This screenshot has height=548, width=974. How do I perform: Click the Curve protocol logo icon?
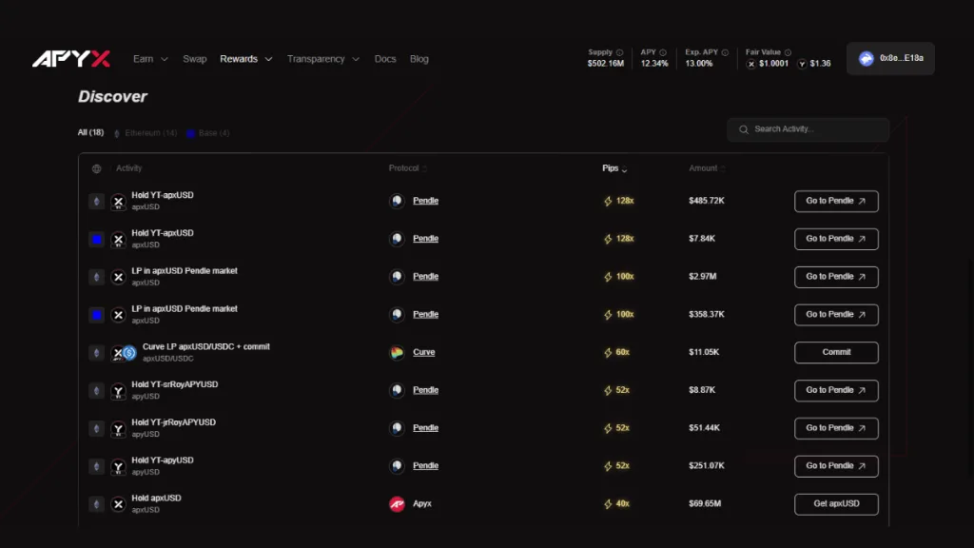[x=397, y=352]
